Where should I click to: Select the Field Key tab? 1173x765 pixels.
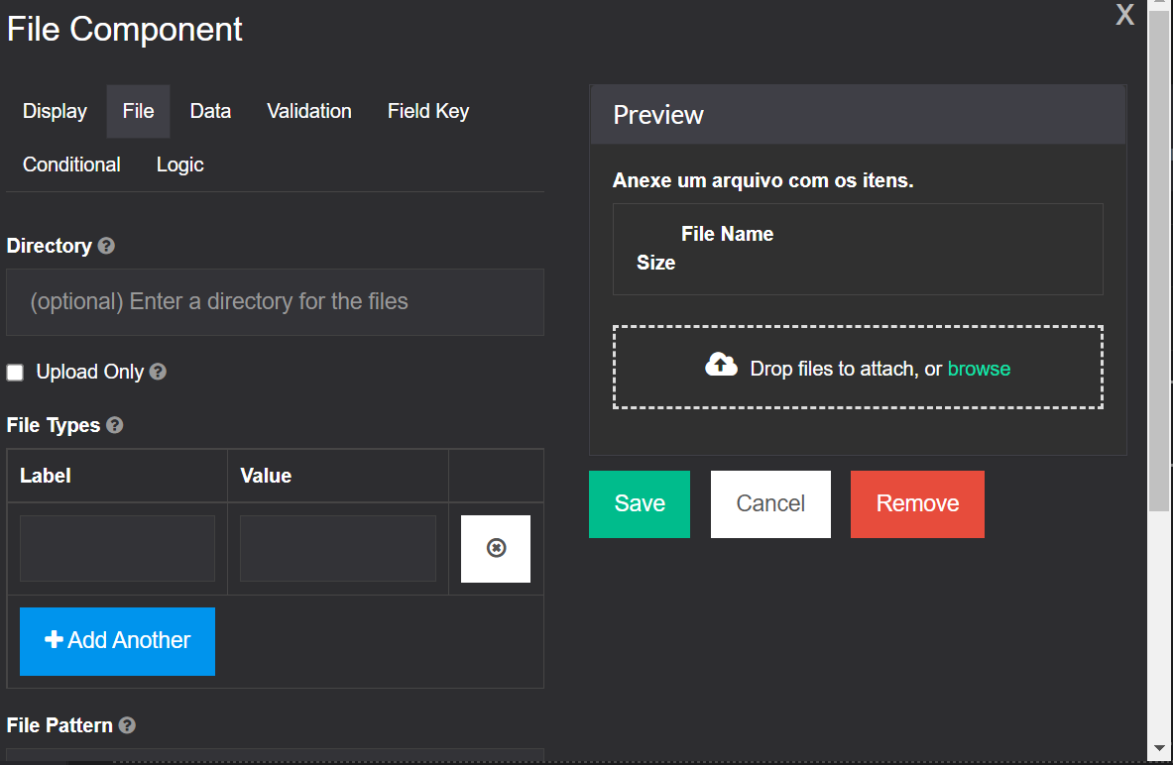point(428,111)
